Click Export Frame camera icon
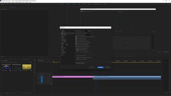The image size is (171, 96). (x=130, y=56)
